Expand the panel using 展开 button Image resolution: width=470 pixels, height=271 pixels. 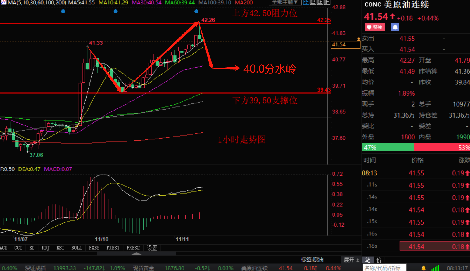351,260
